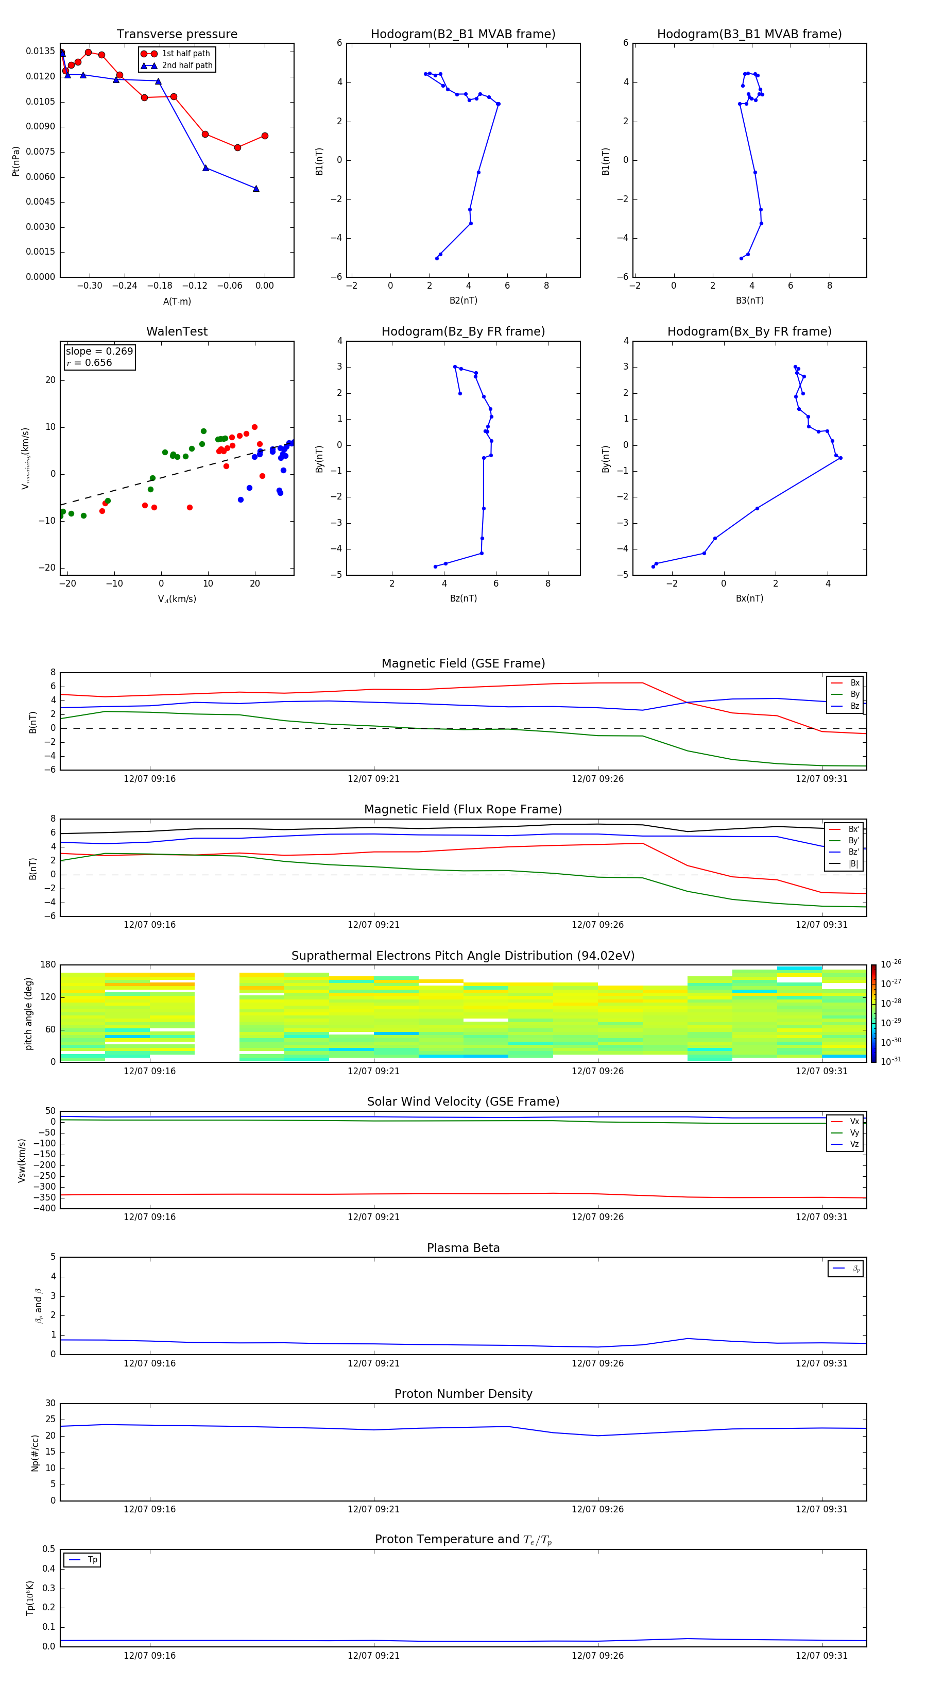Click the 'V_remaining(km/s)' y-axis label

[25, 458]
